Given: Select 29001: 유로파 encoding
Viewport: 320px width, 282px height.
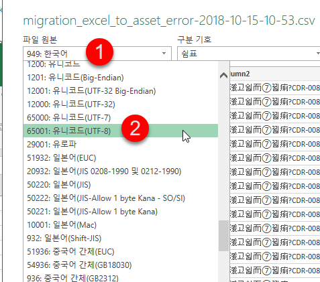Looking at the screenshot, I should coord(121,144).
